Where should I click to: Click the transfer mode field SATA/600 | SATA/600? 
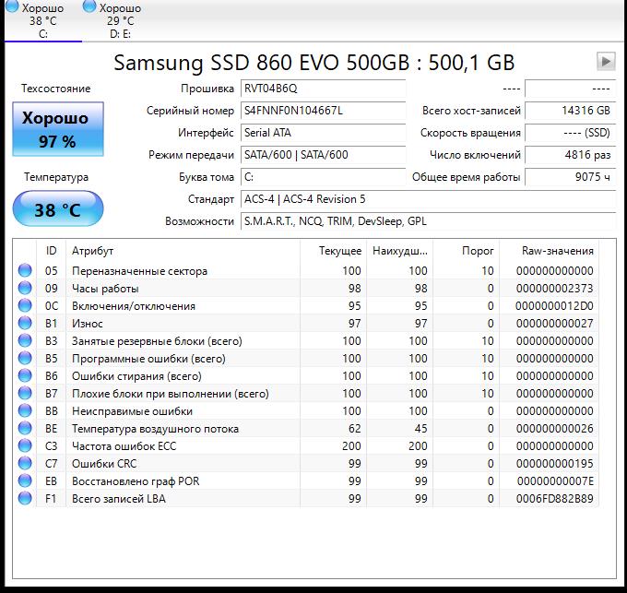[323, 155]
